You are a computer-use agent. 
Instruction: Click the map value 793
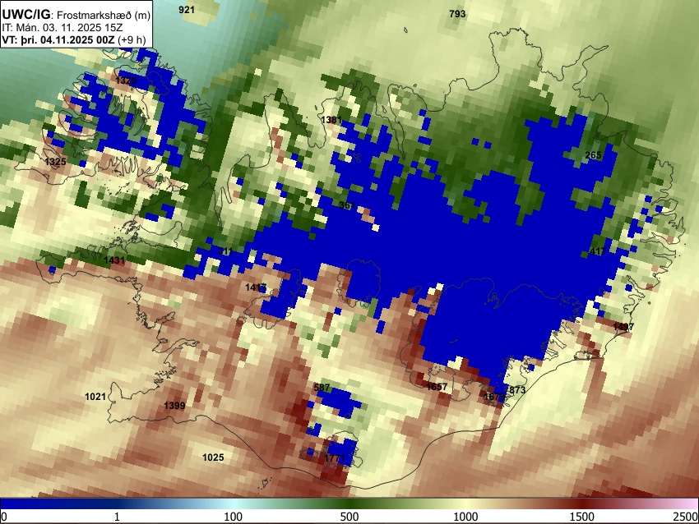click(457, 14)
